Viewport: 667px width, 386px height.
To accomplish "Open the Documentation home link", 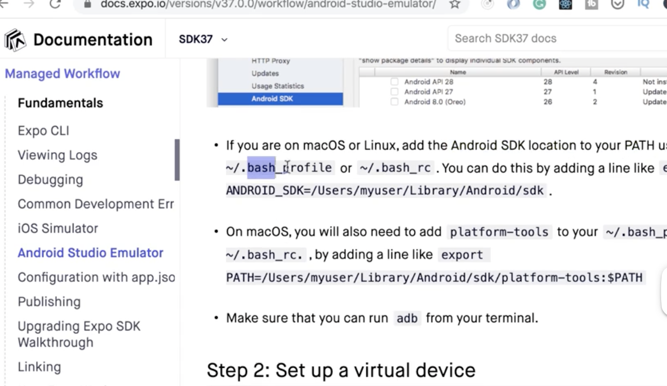I will point(92,40).
